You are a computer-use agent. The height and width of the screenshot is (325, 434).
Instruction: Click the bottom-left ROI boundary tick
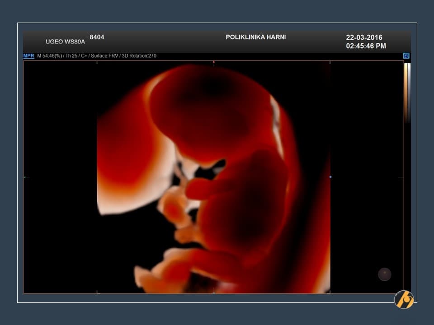[x=97, y=292]
